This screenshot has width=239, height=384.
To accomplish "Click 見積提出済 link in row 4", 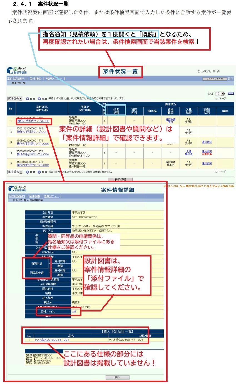I will 189,153.
